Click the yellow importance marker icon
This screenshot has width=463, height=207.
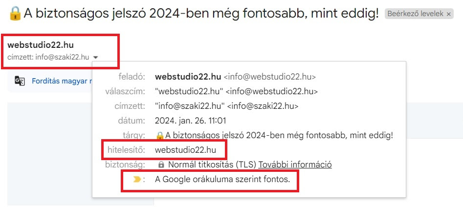137,180
